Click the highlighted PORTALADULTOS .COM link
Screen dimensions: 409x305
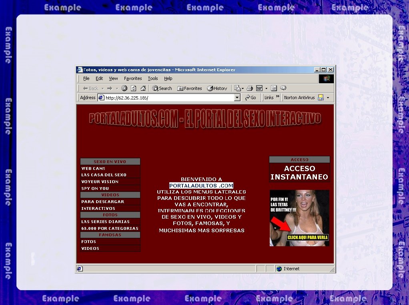tap(201, 186)
